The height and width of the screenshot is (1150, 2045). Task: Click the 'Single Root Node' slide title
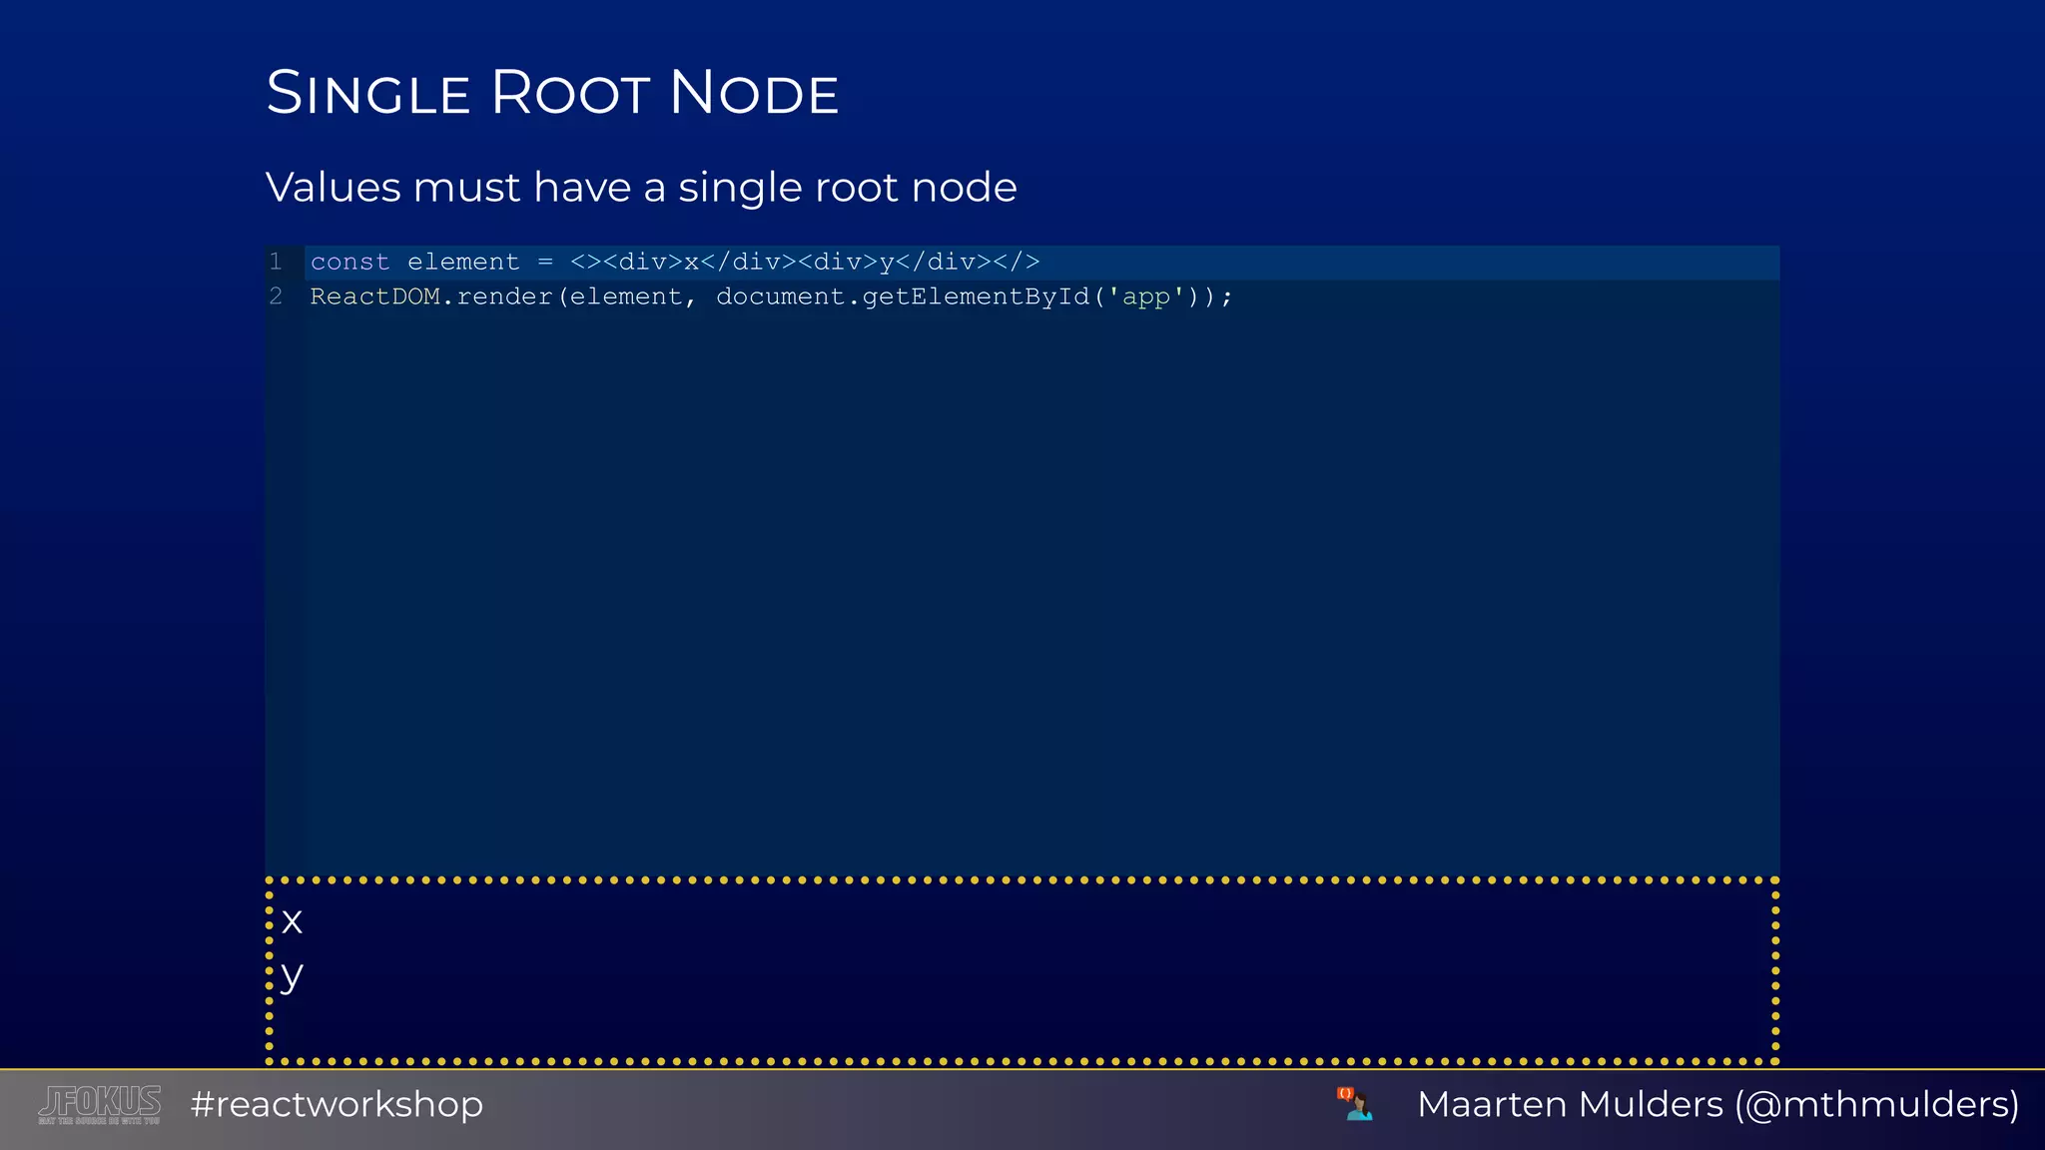click(x=552, y=93)
